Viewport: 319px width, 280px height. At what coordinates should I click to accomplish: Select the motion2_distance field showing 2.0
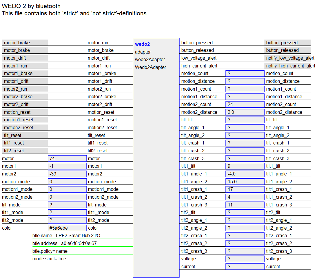pos(245,112)
